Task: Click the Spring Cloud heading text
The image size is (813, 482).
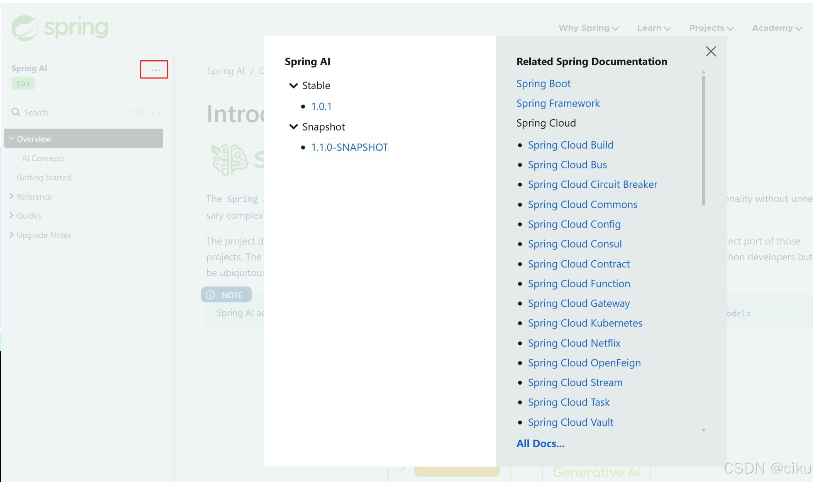Action: pos(546,123)
